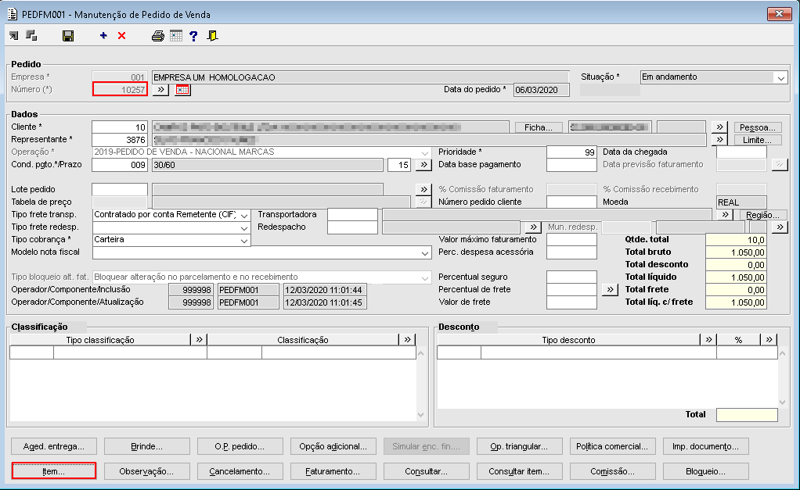Click the Desconto list scroll up arrow
800x490 pixels.
(x=782, y=353)
